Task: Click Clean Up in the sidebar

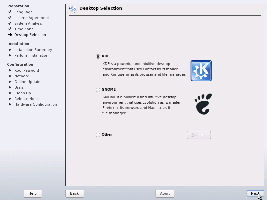Action: [x=23, y=93]
